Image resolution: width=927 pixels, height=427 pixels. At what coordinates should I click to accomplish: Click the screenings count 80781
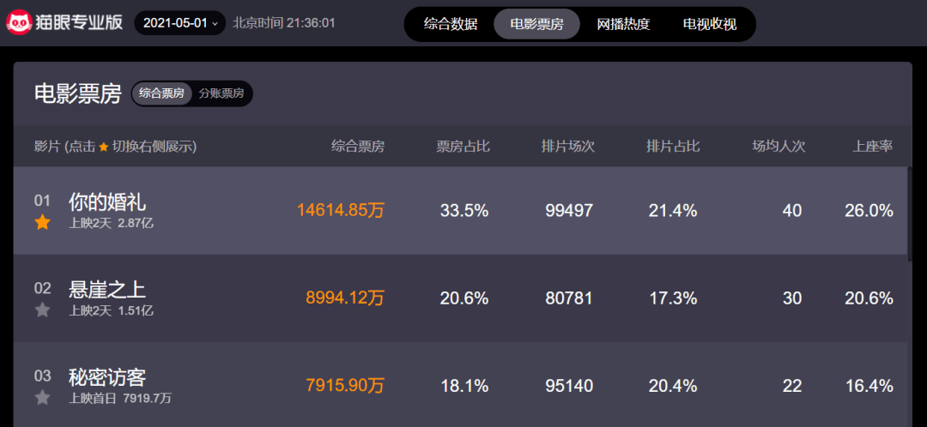[x=569, y=298]
